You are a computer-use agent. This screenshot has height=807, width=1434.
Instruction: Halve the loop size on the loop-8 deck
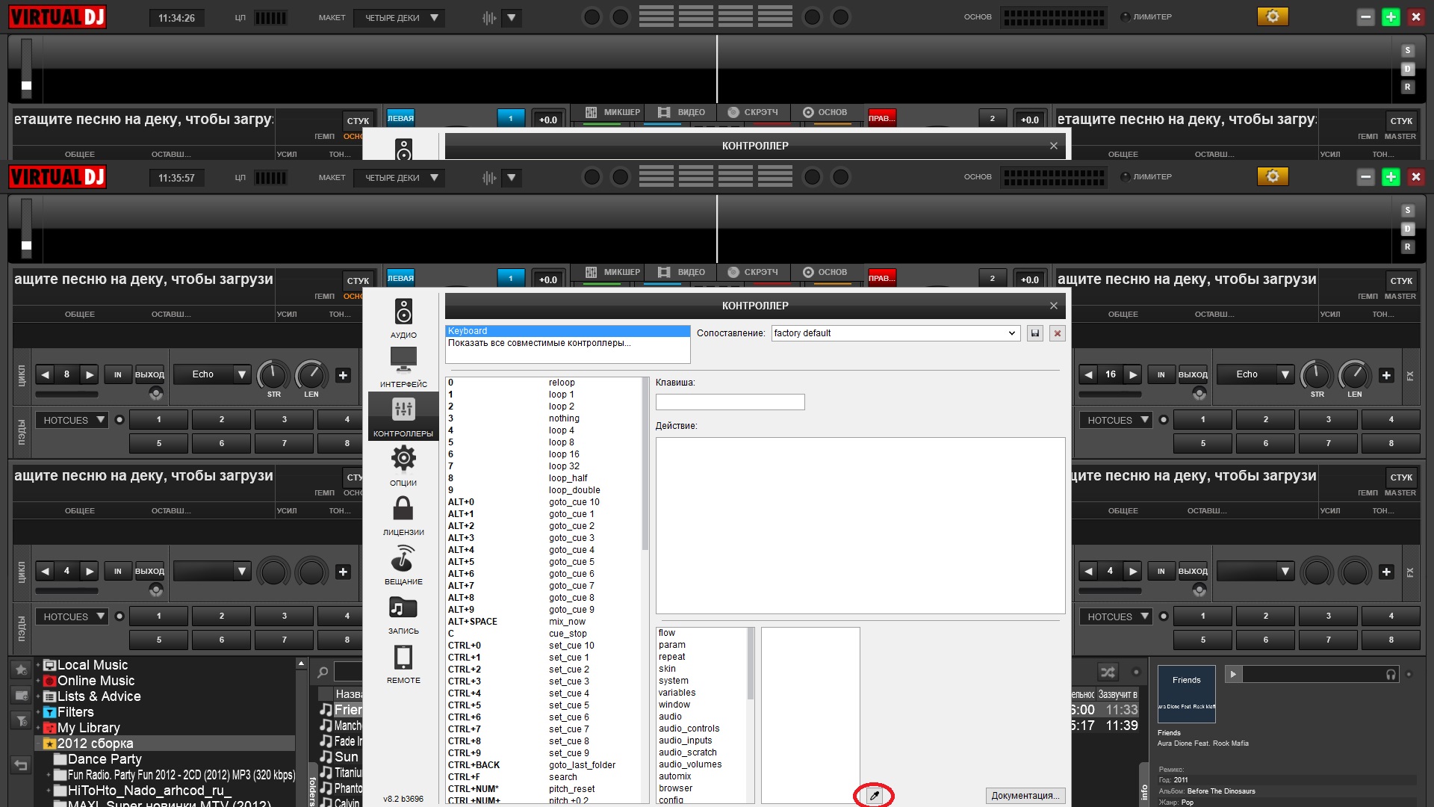tap(46, 375)
